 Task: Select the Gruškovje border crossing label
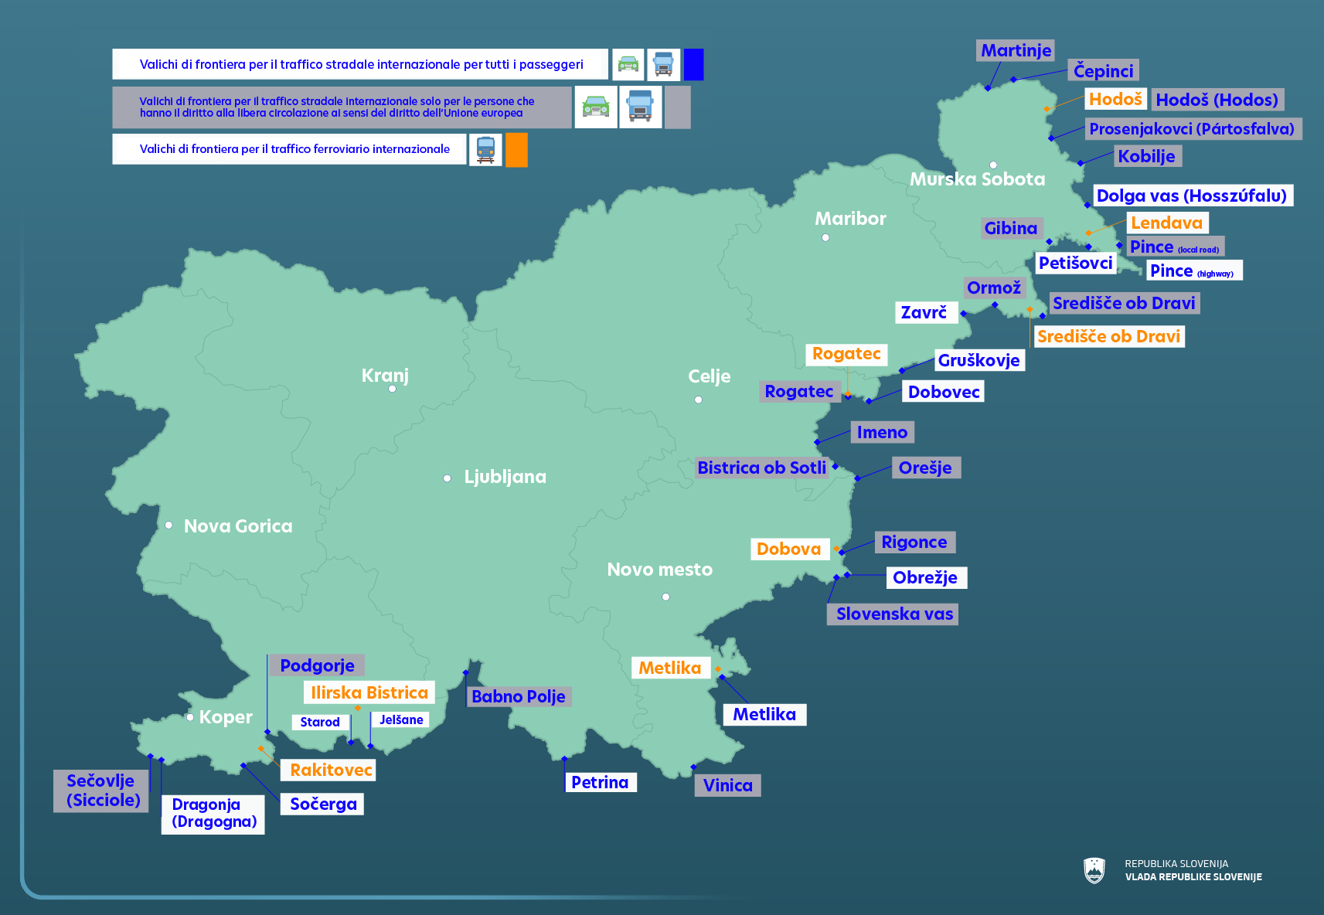tap(979, 360)
